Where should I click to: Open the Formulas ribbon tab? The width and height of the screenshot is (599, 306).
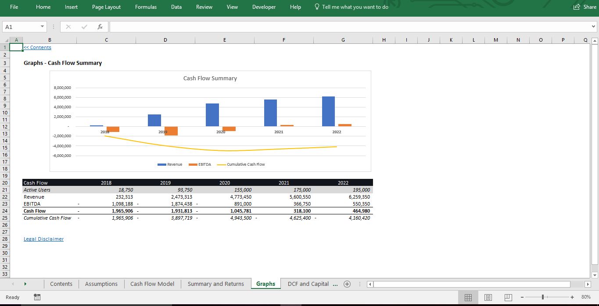[146, 7]
